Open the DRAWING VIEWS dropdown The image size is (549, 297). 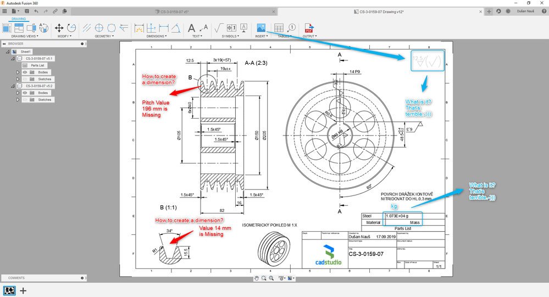click(x=25, y=36)
